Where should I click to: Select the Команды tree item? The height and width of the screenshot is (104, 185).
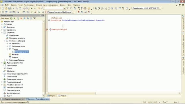coord(15,55)
